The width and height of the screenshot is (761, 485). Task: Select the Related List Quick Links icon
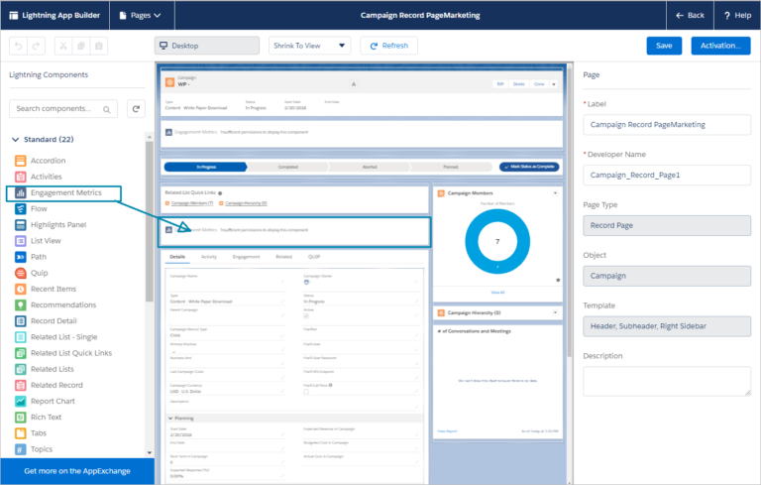(x=21, y=353)
